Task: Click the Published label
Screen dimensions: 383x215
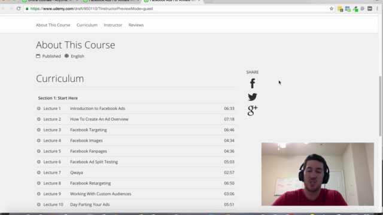Action: [51, 56]
